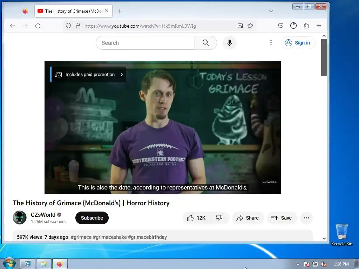Open Windows Explorer from the taskbar
Image resolution: width=359 pixels, height=269 pixels.
44,264
